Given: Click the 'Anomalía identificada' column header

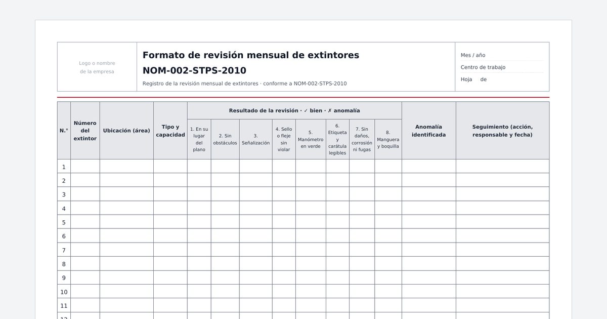Looking at the screenshot, I should [x=429, y=131].
